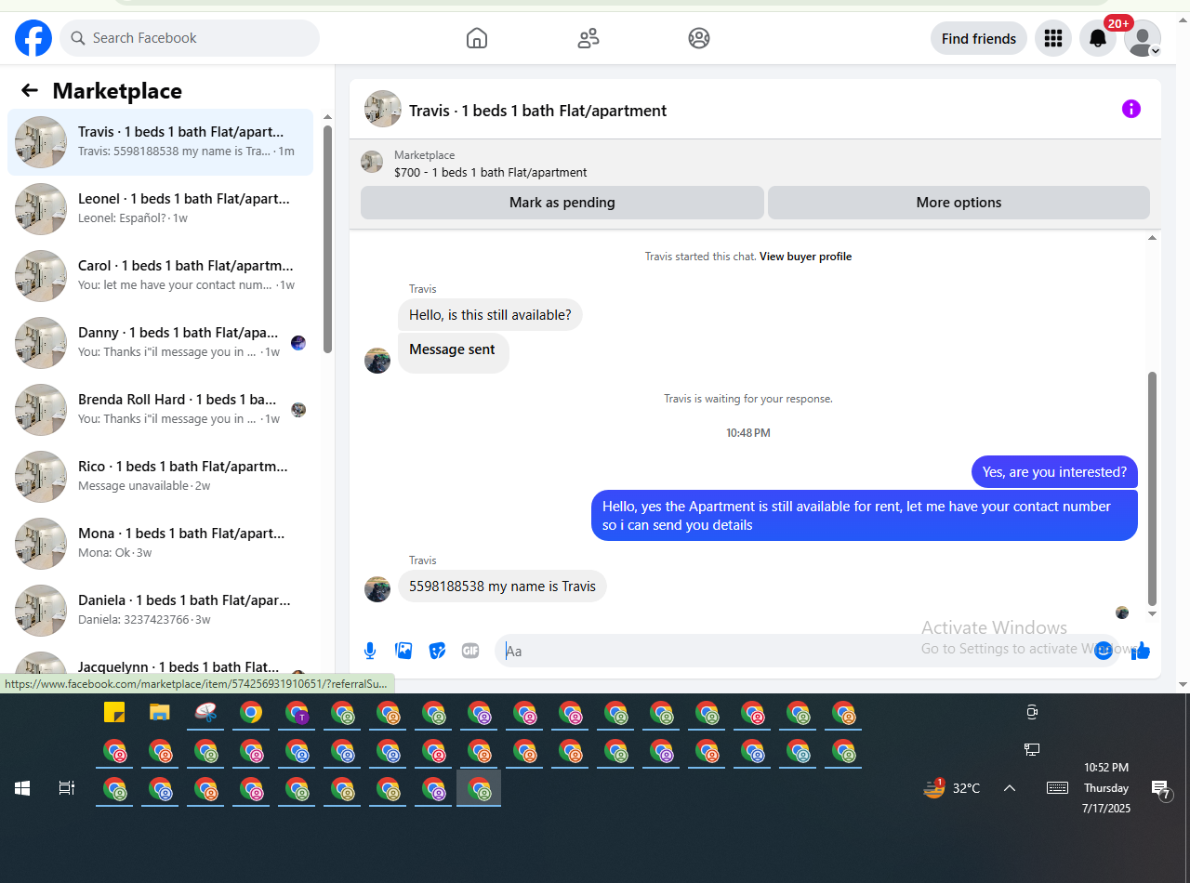
Task: Click the Marketplace heading in the sidebar
Action: pyautogui.click(x=117, y=90)
